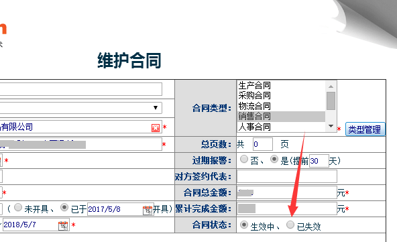The image size is (397, 242).
Task: Click the contract type list scrollbar thumb
Action: pyautogui.click(x=331, y=101)
